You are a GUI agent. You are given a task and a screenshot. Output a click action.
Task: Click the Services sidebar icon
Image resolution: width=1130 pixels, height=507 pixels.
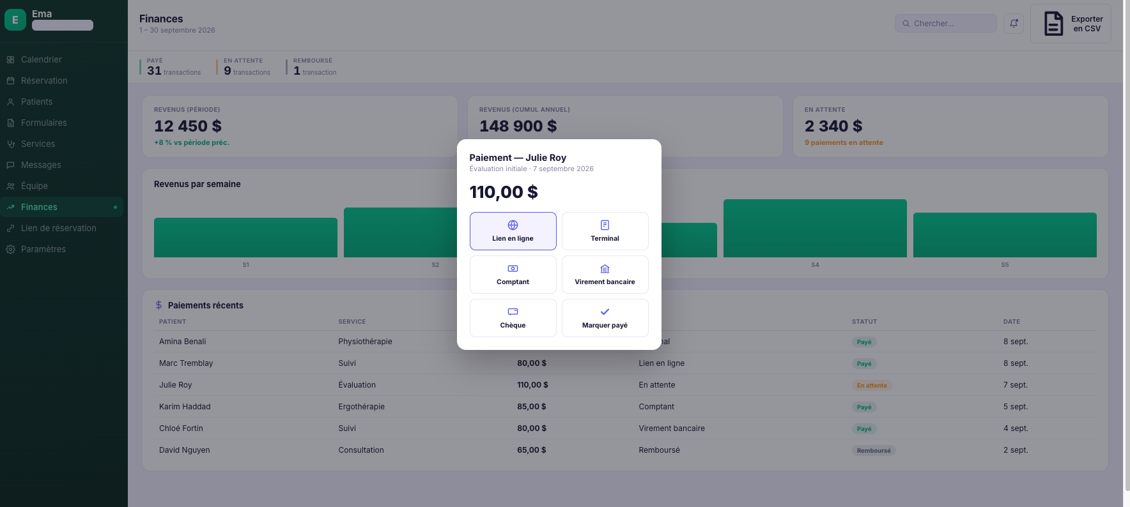[10, 144]
